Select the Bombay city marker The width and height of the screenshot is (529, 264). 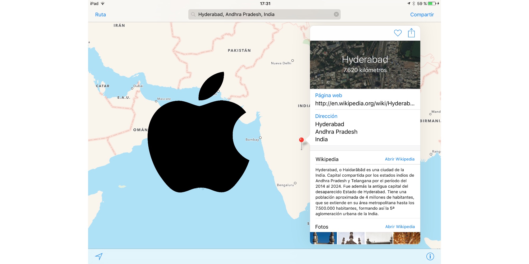260,138
